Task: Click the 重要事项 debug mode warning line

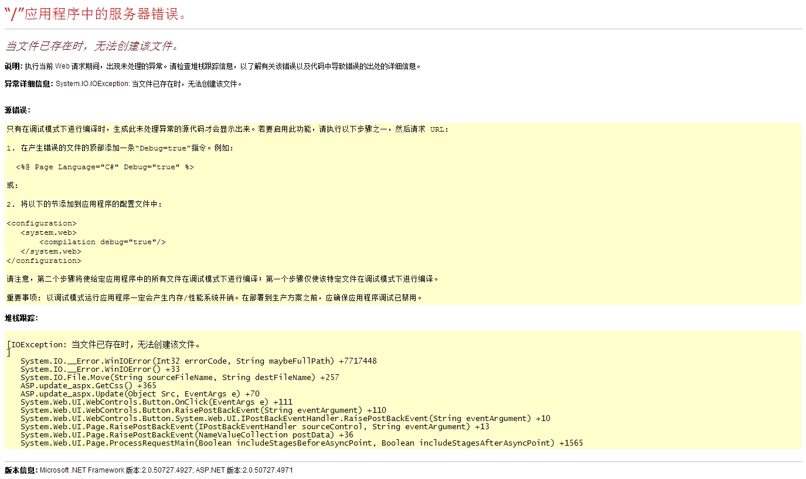Action: click(x=214, y=297)
